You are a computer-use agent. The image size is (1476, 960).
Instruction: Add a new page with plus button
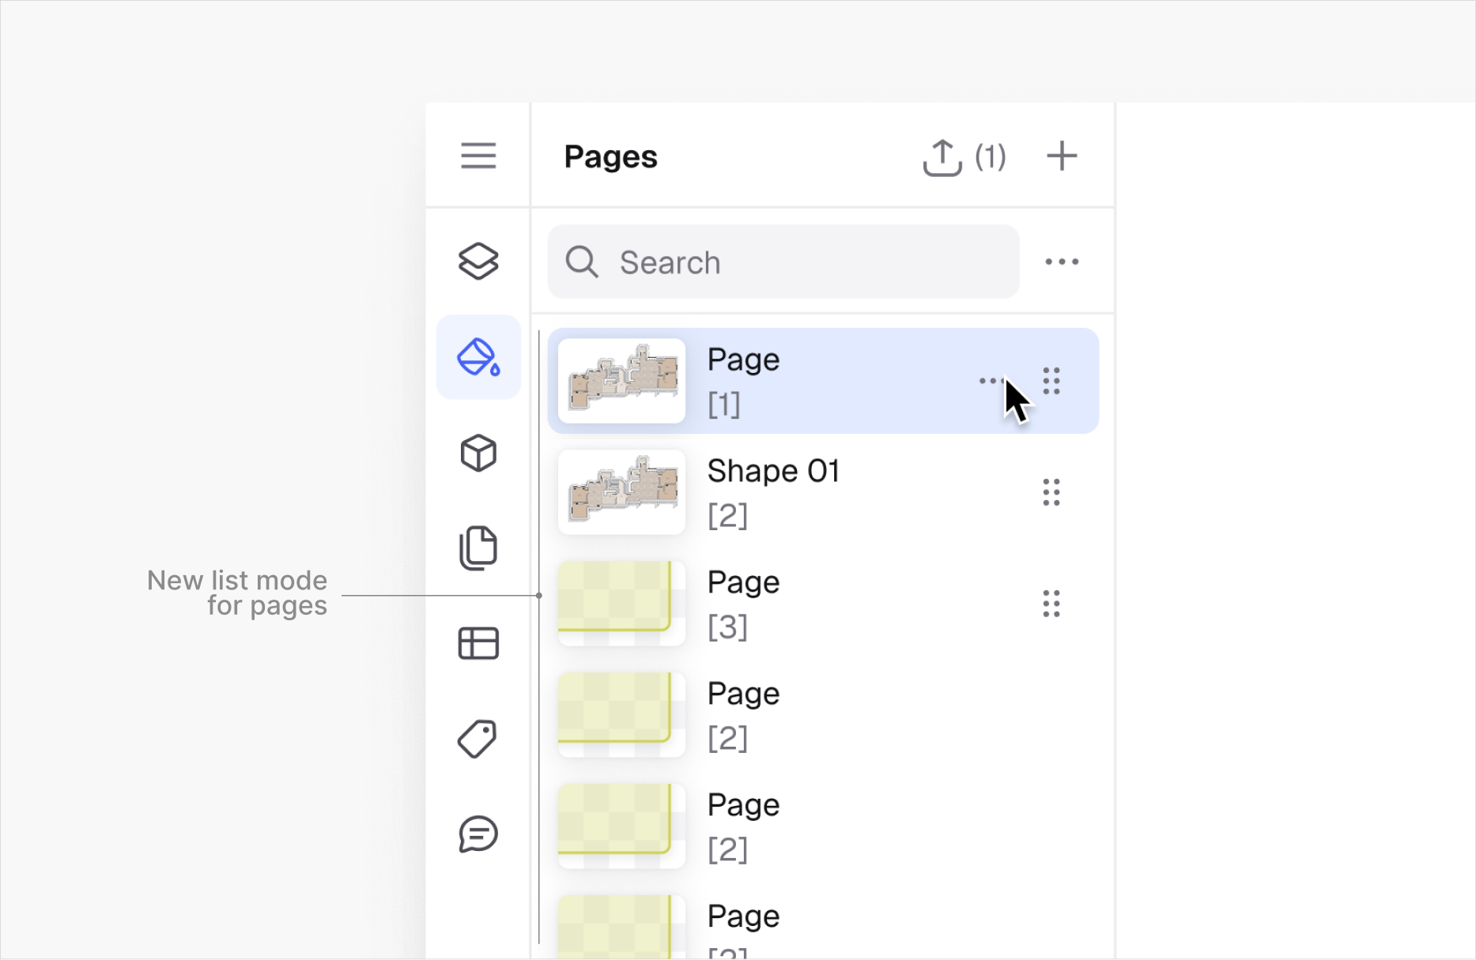click(1062, 156)
